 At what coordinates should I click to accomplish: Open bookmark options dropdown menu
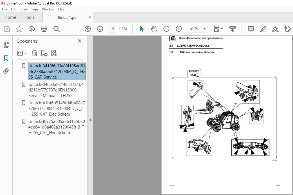coord(22,53)
